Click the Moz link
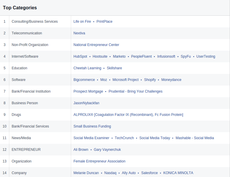This screenshot has width=230, height=177. click(103, 80)
